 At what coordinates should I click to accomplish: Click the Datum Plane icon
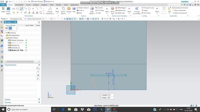click(63, 9)
